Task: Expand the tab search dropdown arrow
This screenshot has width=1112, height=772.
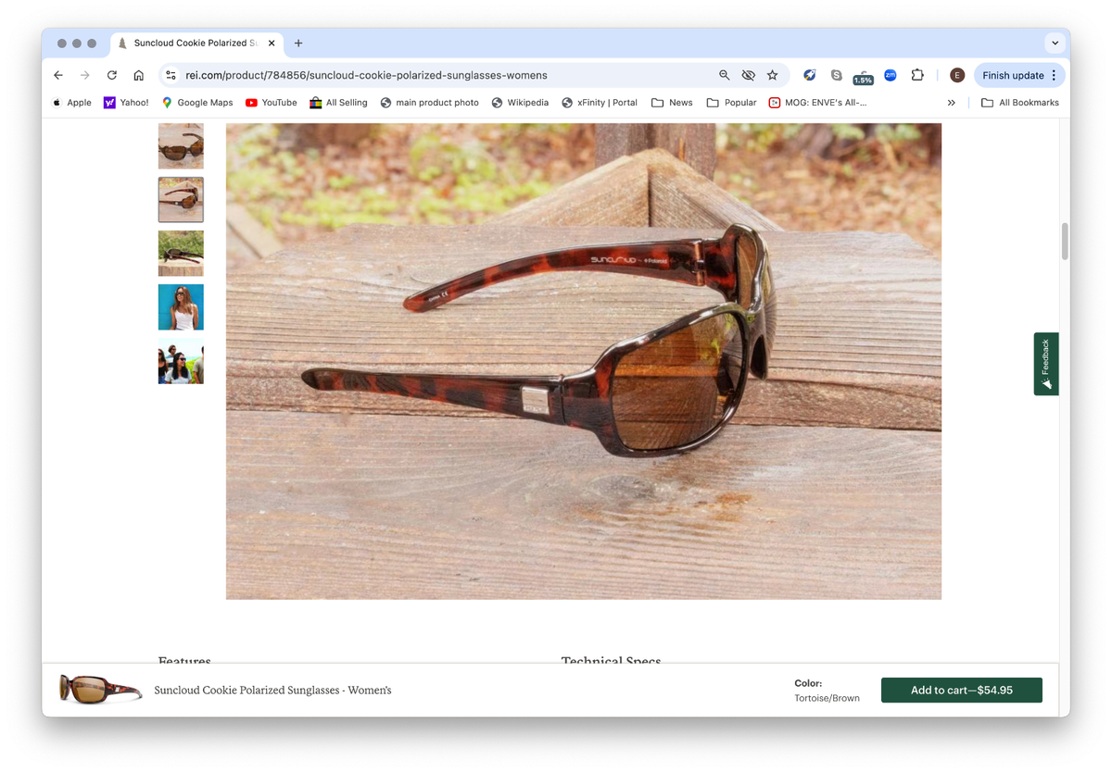Action: click(x=1055, y=43)
